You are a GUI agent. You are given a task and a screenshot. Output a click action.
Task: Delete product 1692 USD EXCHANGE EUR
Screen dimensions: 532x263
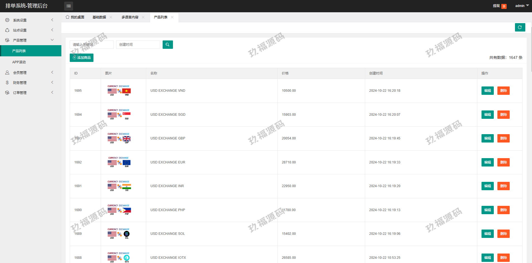[x=503, y=162]
